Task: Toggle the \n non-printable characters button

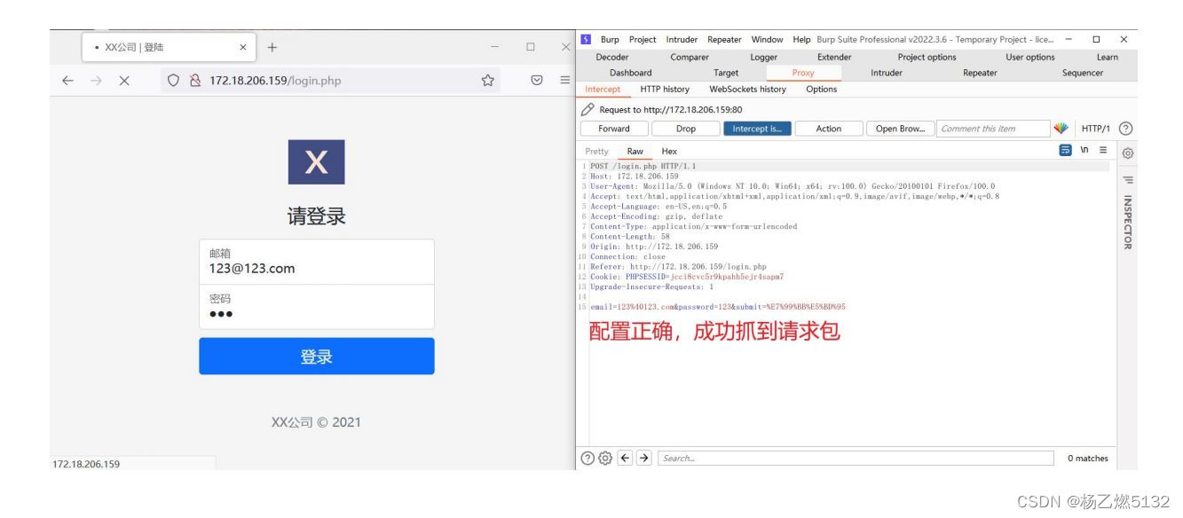Action: pos(1084,152)
